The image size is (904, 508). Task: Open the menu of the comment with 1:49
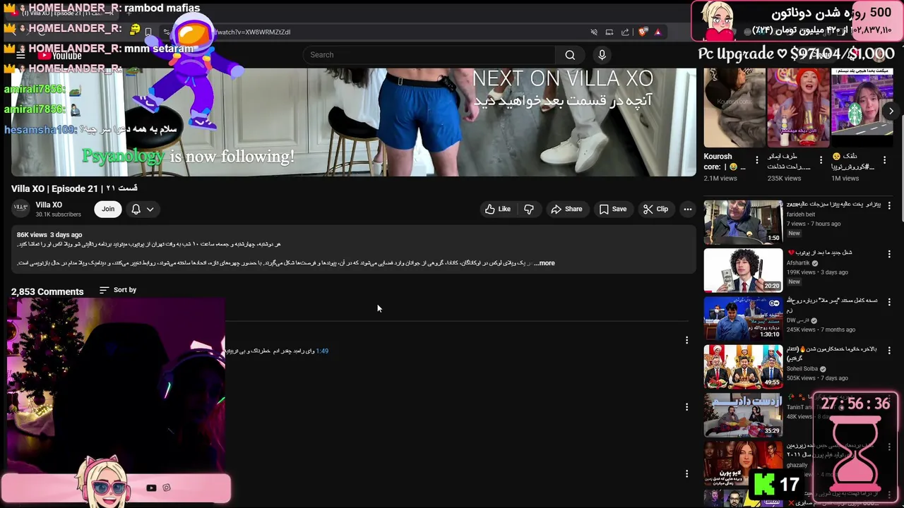(x=686, y=340)
